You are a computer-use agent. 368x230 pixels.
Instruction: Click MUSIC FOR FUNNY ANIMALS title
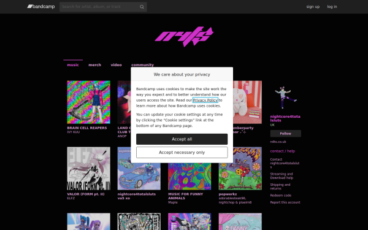point(185,196)
